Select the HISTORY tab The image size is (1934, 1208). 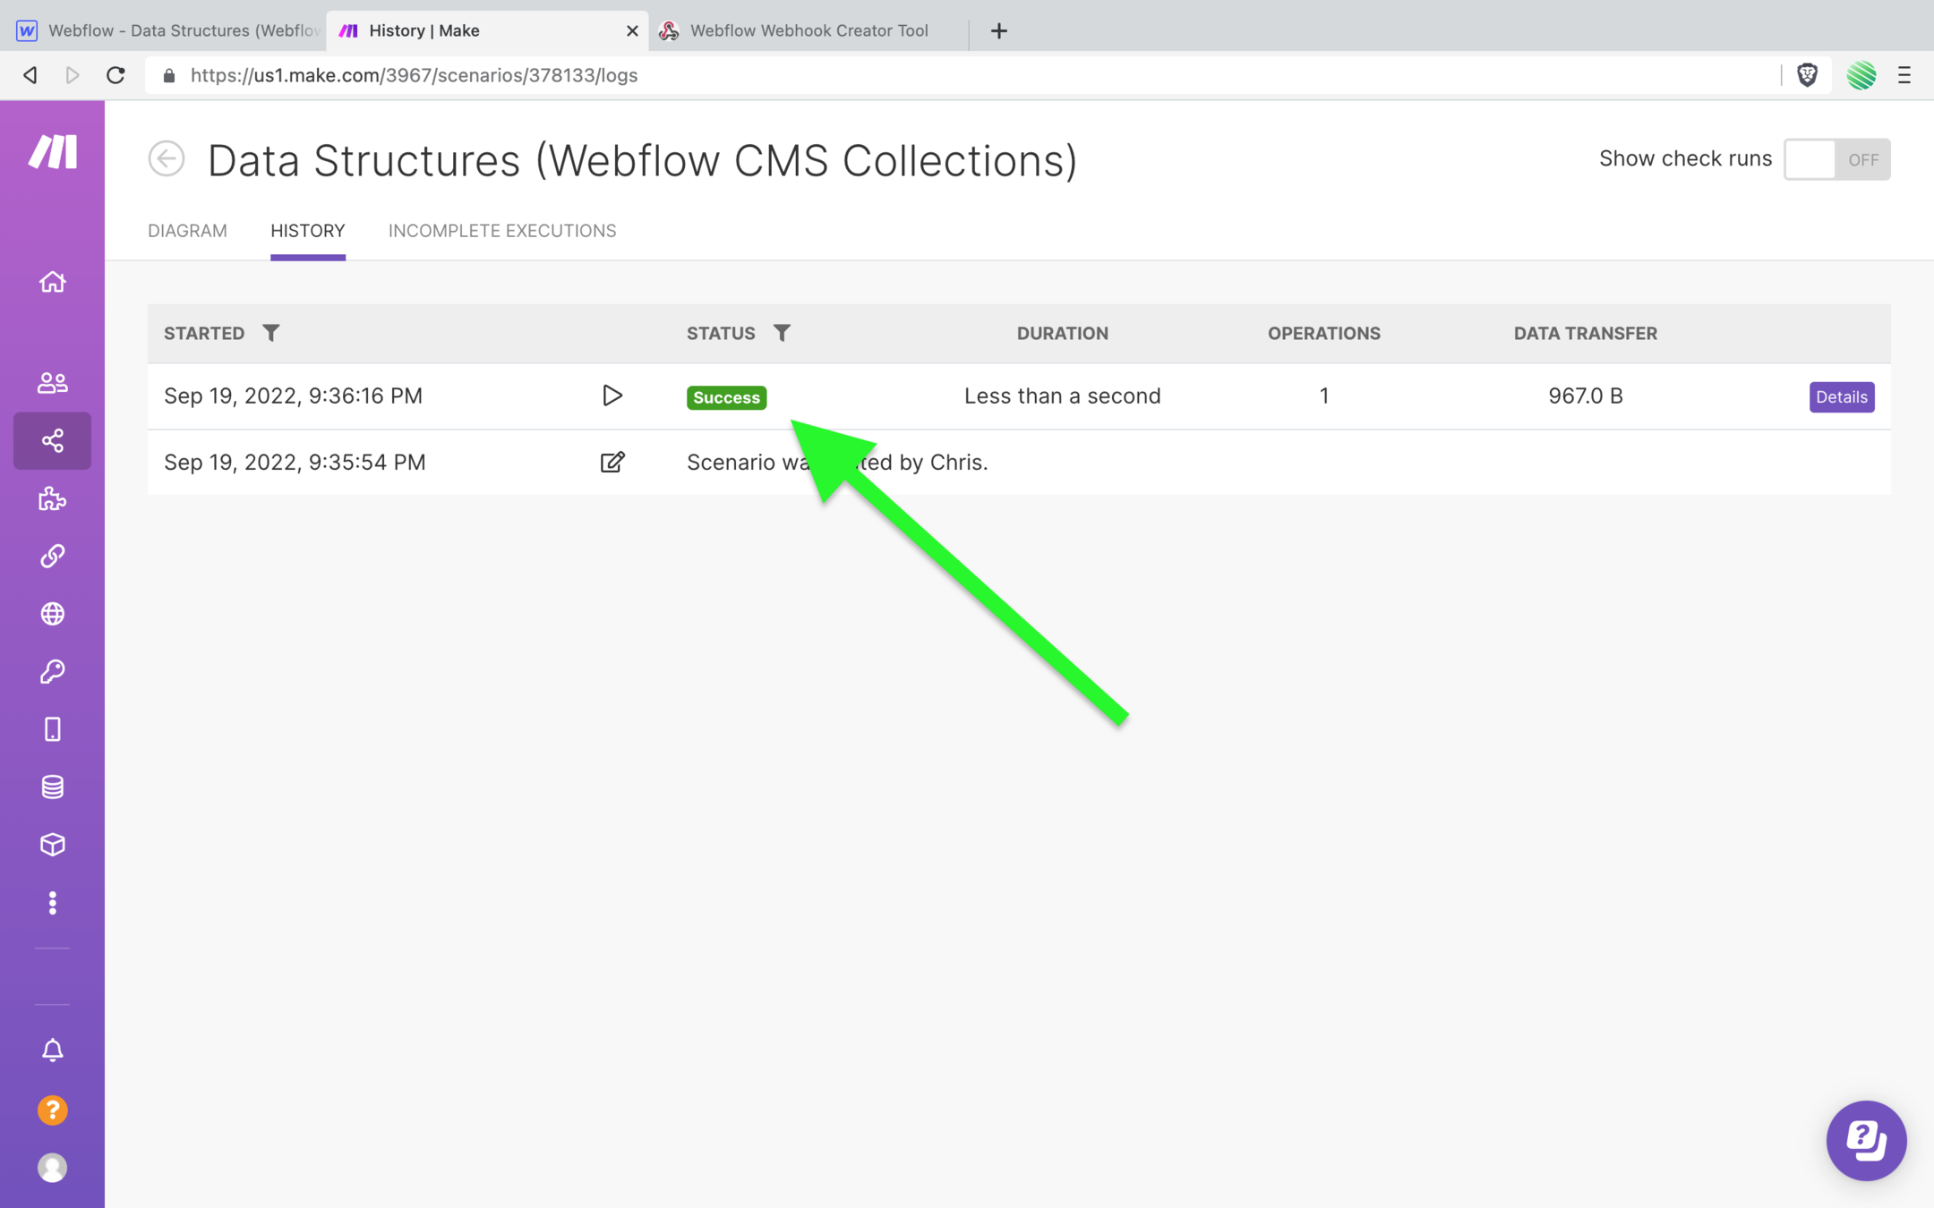[x=308, y=231]
